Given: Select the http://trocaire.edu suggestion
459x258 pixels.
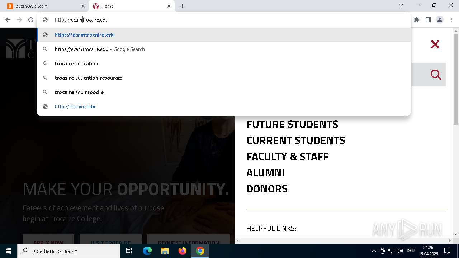Looking at the screenshot, I should (x=224, y=106).
